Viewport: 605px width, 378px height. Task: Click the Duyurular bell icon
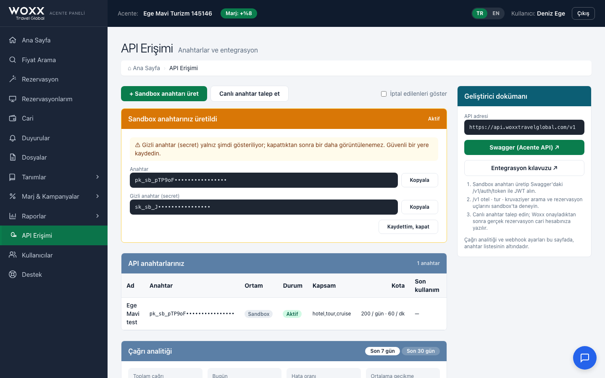point(13,138)
